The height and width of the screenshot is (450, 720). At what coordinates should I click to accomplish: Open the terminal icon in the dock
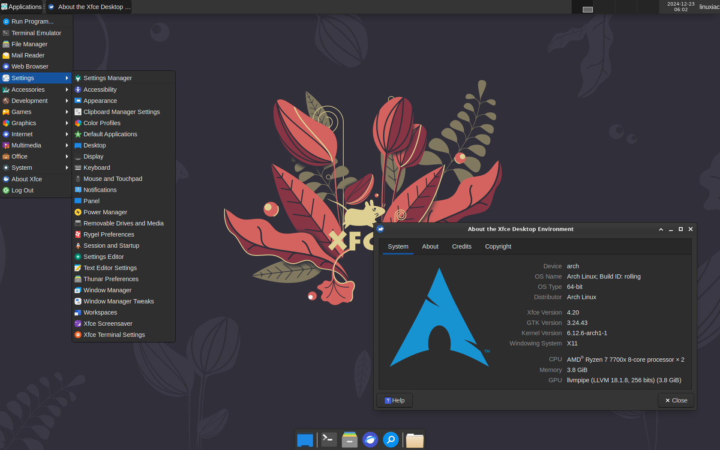tap(329, 440)
